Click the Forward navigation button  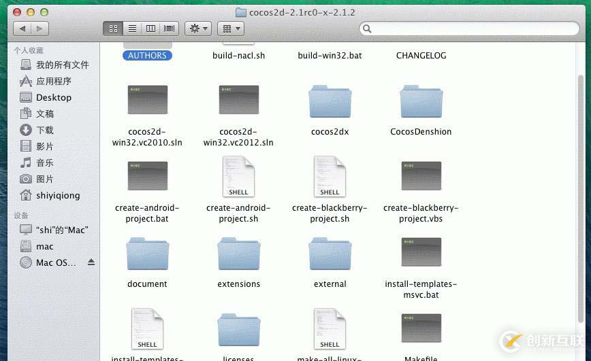[39, 29]
